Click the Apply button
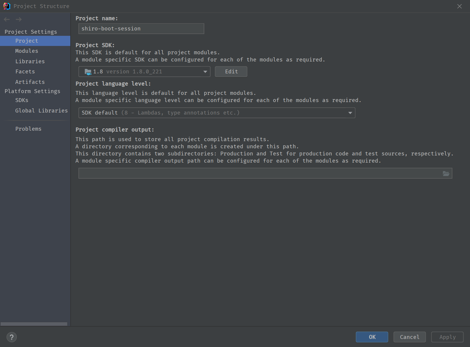The height and width of the screenshot is (347, 470). pyautogui.click(x=447, y=337)
